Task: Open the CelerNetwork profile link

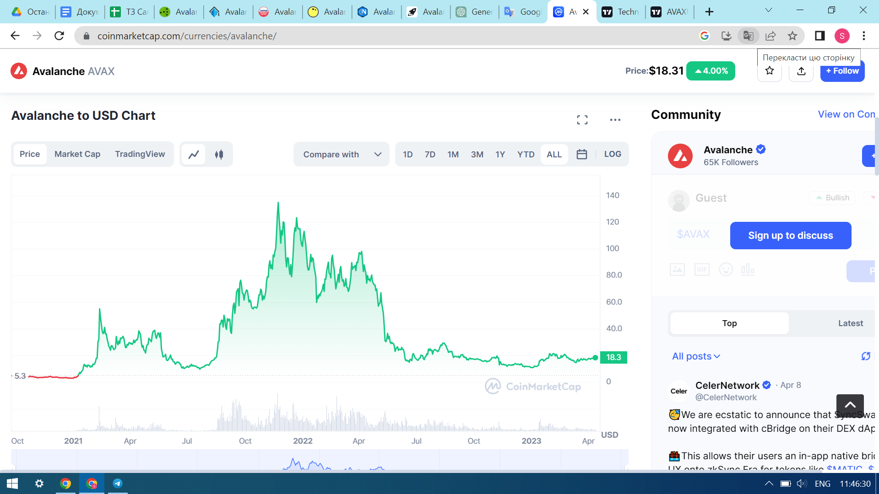Action: point(727,385)
